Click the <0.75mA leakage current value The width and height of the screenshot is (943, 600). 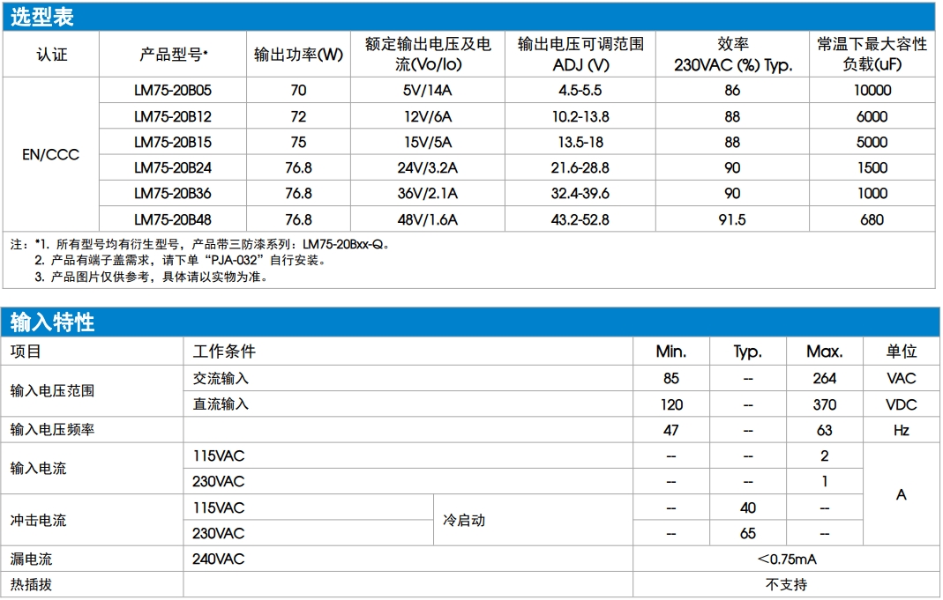[786, 559]
